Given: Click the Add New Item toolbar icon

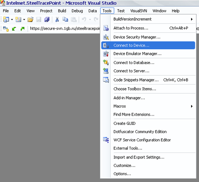Looking at the screenshot, I should [x=18, y=19].
